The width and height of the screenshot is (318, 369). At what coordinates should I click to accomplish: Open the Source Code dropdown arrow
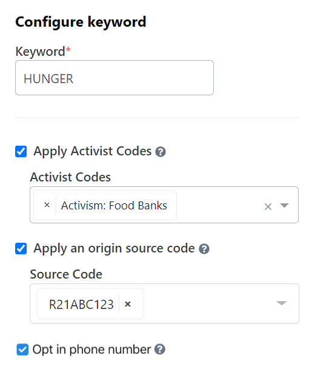[282, 303]
